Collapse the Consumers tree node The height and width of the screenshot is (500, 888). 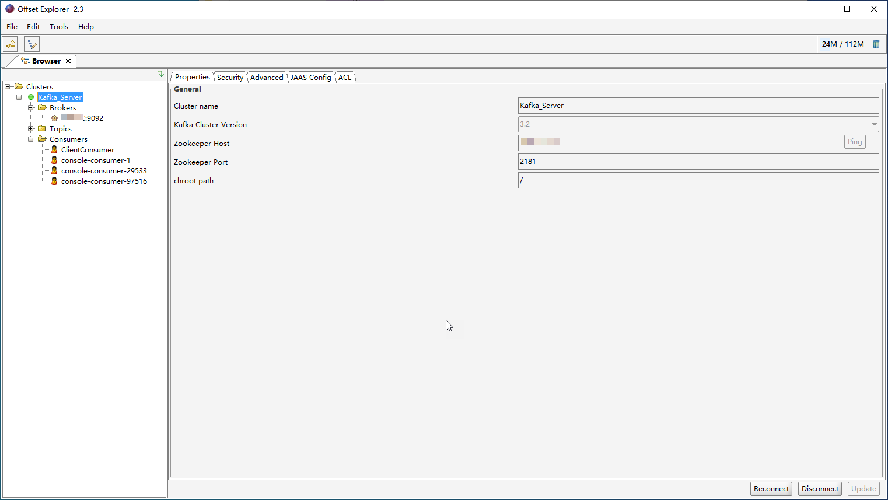tap(31, 139)
